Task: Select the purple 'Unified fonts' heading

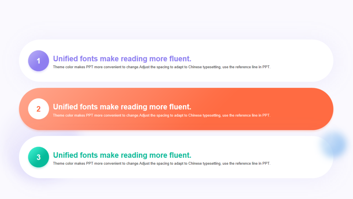Action: click(x=122, y=59)
